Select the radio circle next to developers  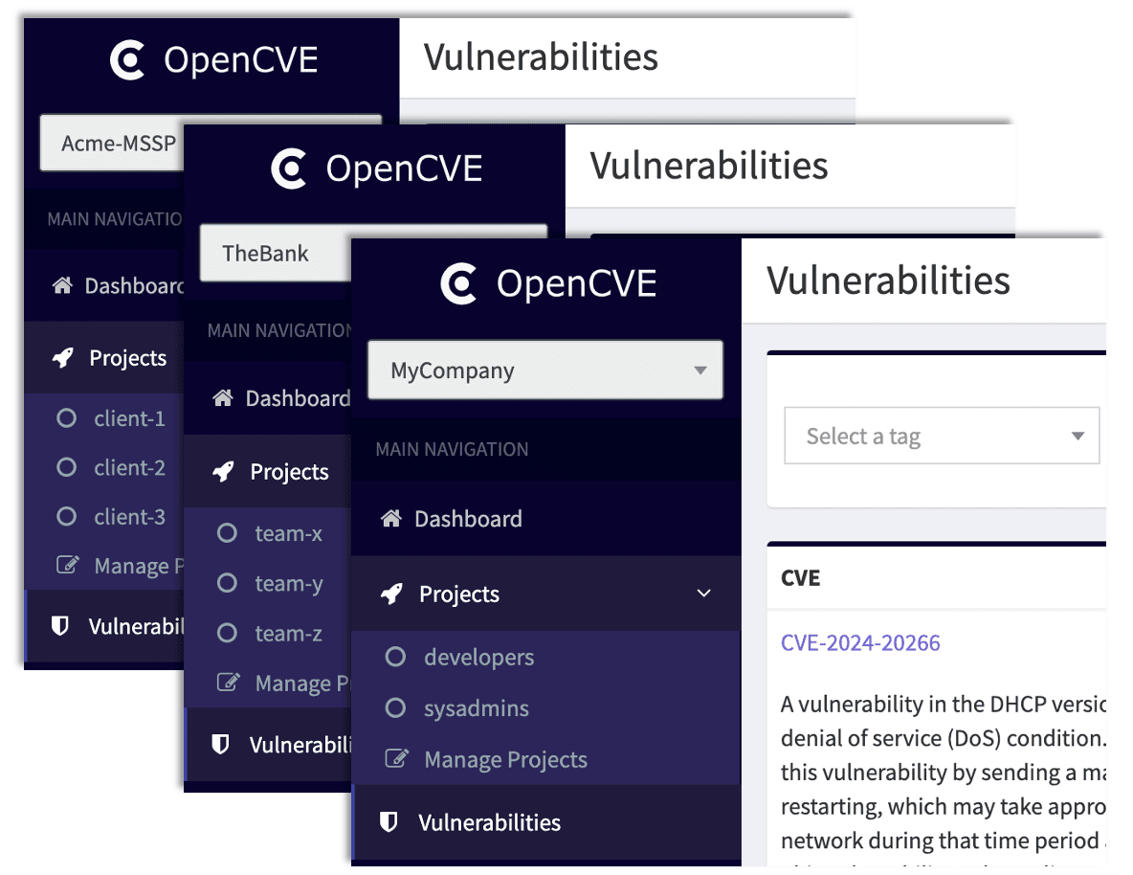point(395,657)
